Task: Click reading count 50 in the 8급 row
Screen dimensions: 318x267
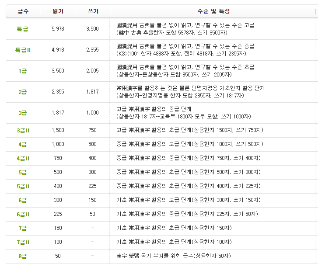Action: pyautogui.click(x=58, y=256)
